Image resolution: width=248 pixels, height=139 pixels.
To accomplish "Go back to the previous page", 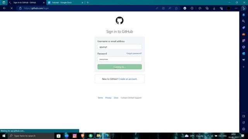I will click(4, 8).
